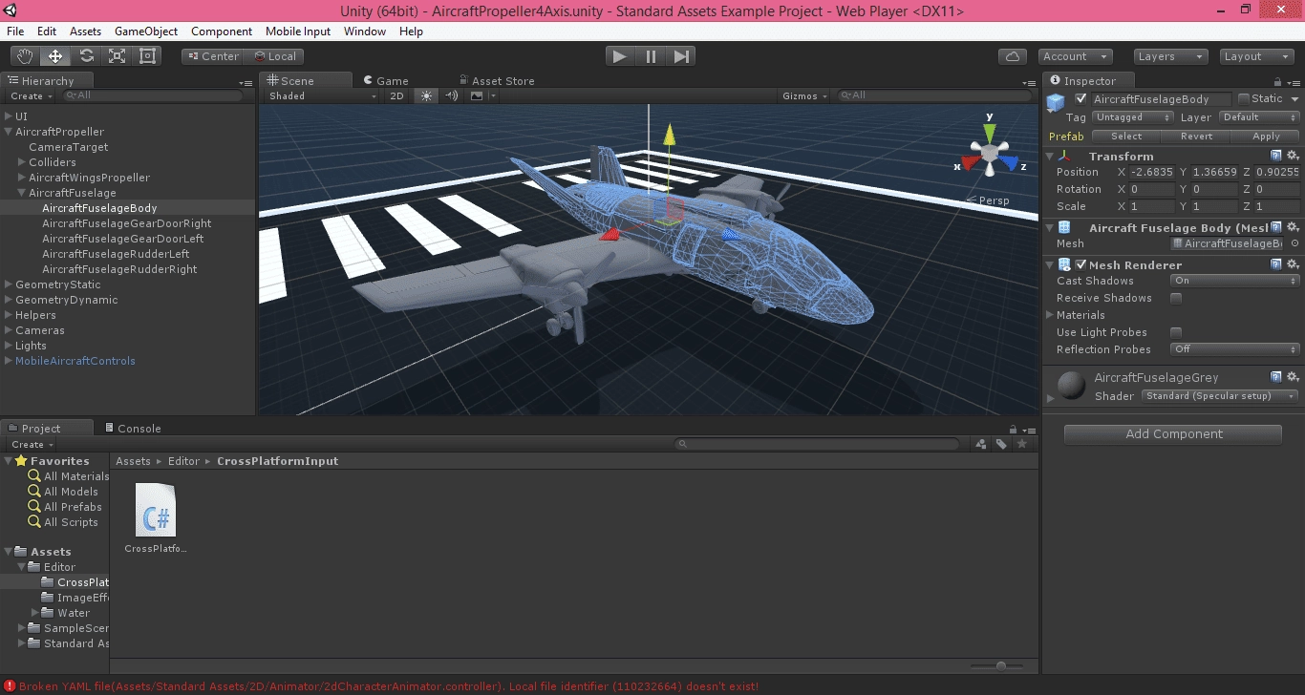This screenshot has height=695, width=1305.
Task: Open the Mobile Input menu
Action: point(298,32)
